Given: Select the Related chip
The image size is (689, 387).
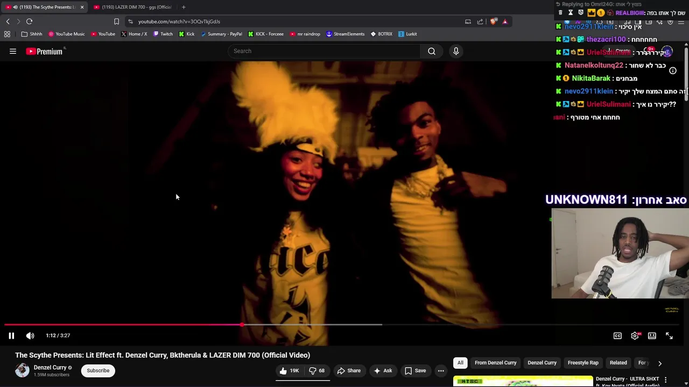Looking at the screenshot, I should coord(618,363).
